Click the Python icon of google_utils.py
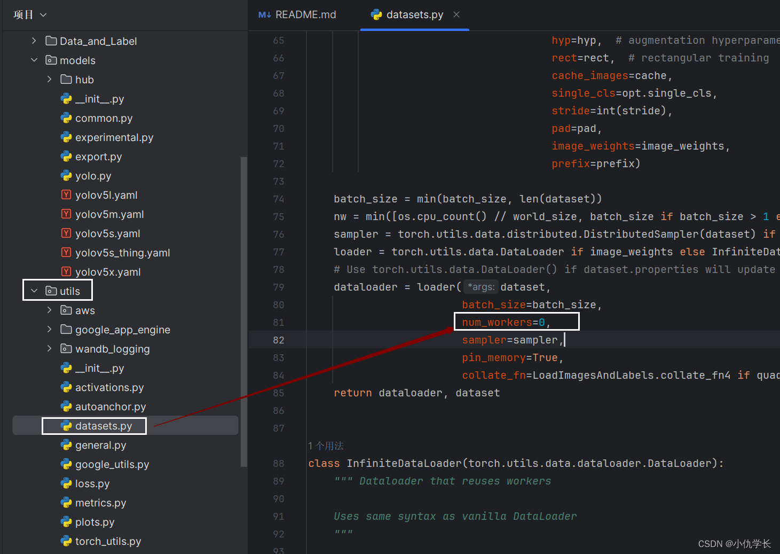Screen dimensions: 780x554 pos(66,464)
